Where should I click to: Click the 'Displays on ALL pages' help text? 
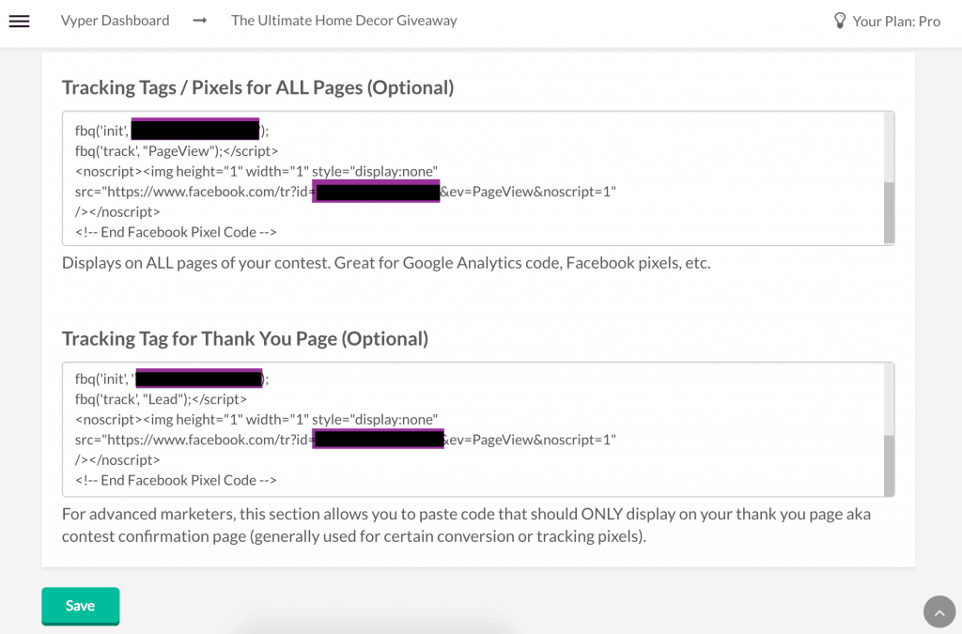click(386, 263)
